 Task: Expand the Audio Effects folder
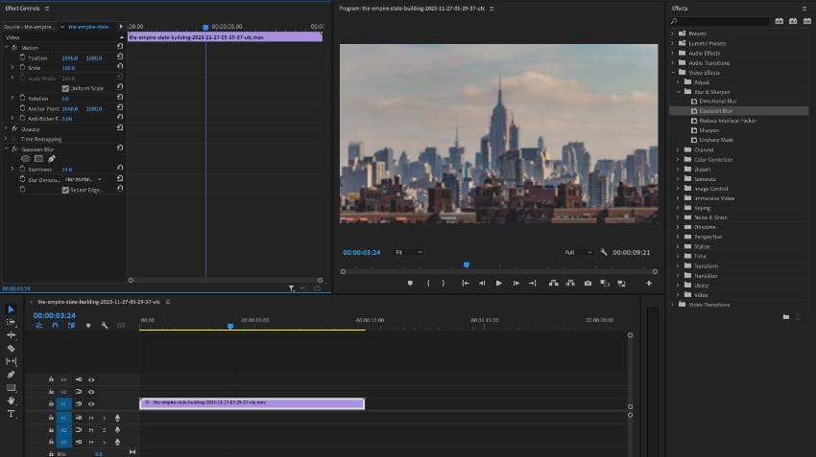[672, 53]
